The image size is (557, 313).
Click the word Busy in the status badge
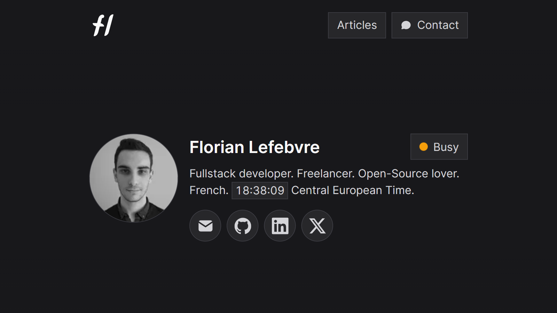click(446, 147)
